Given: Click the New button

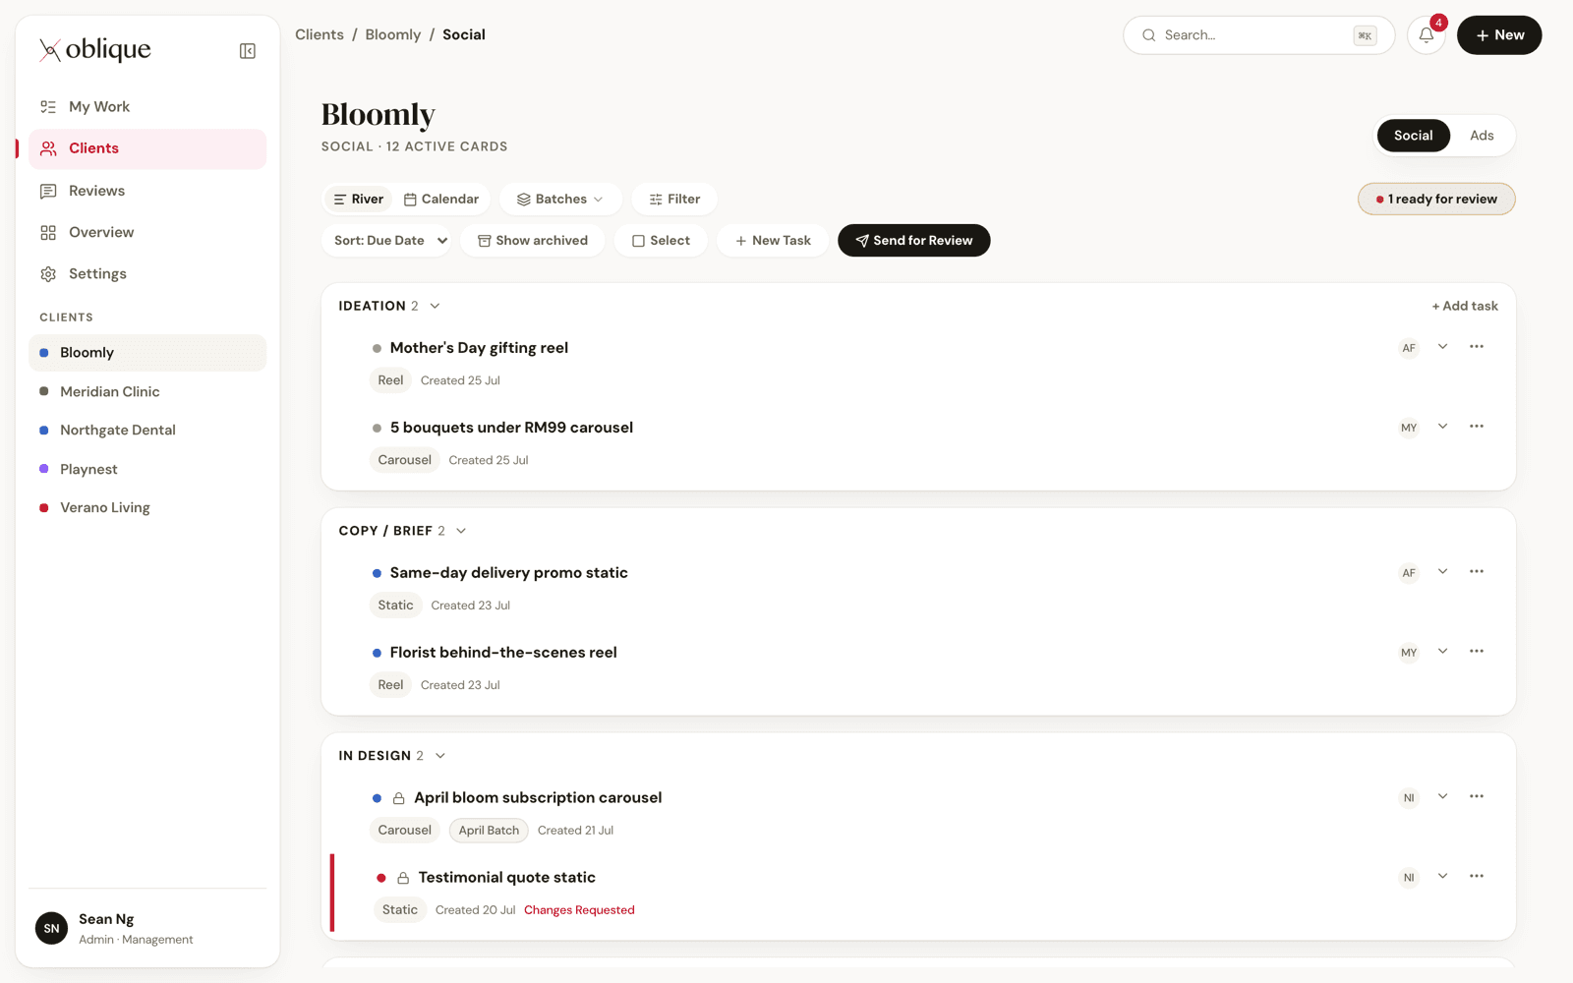Looking at the screenshot, I should pyautogui.click(x=1498, y=35).
